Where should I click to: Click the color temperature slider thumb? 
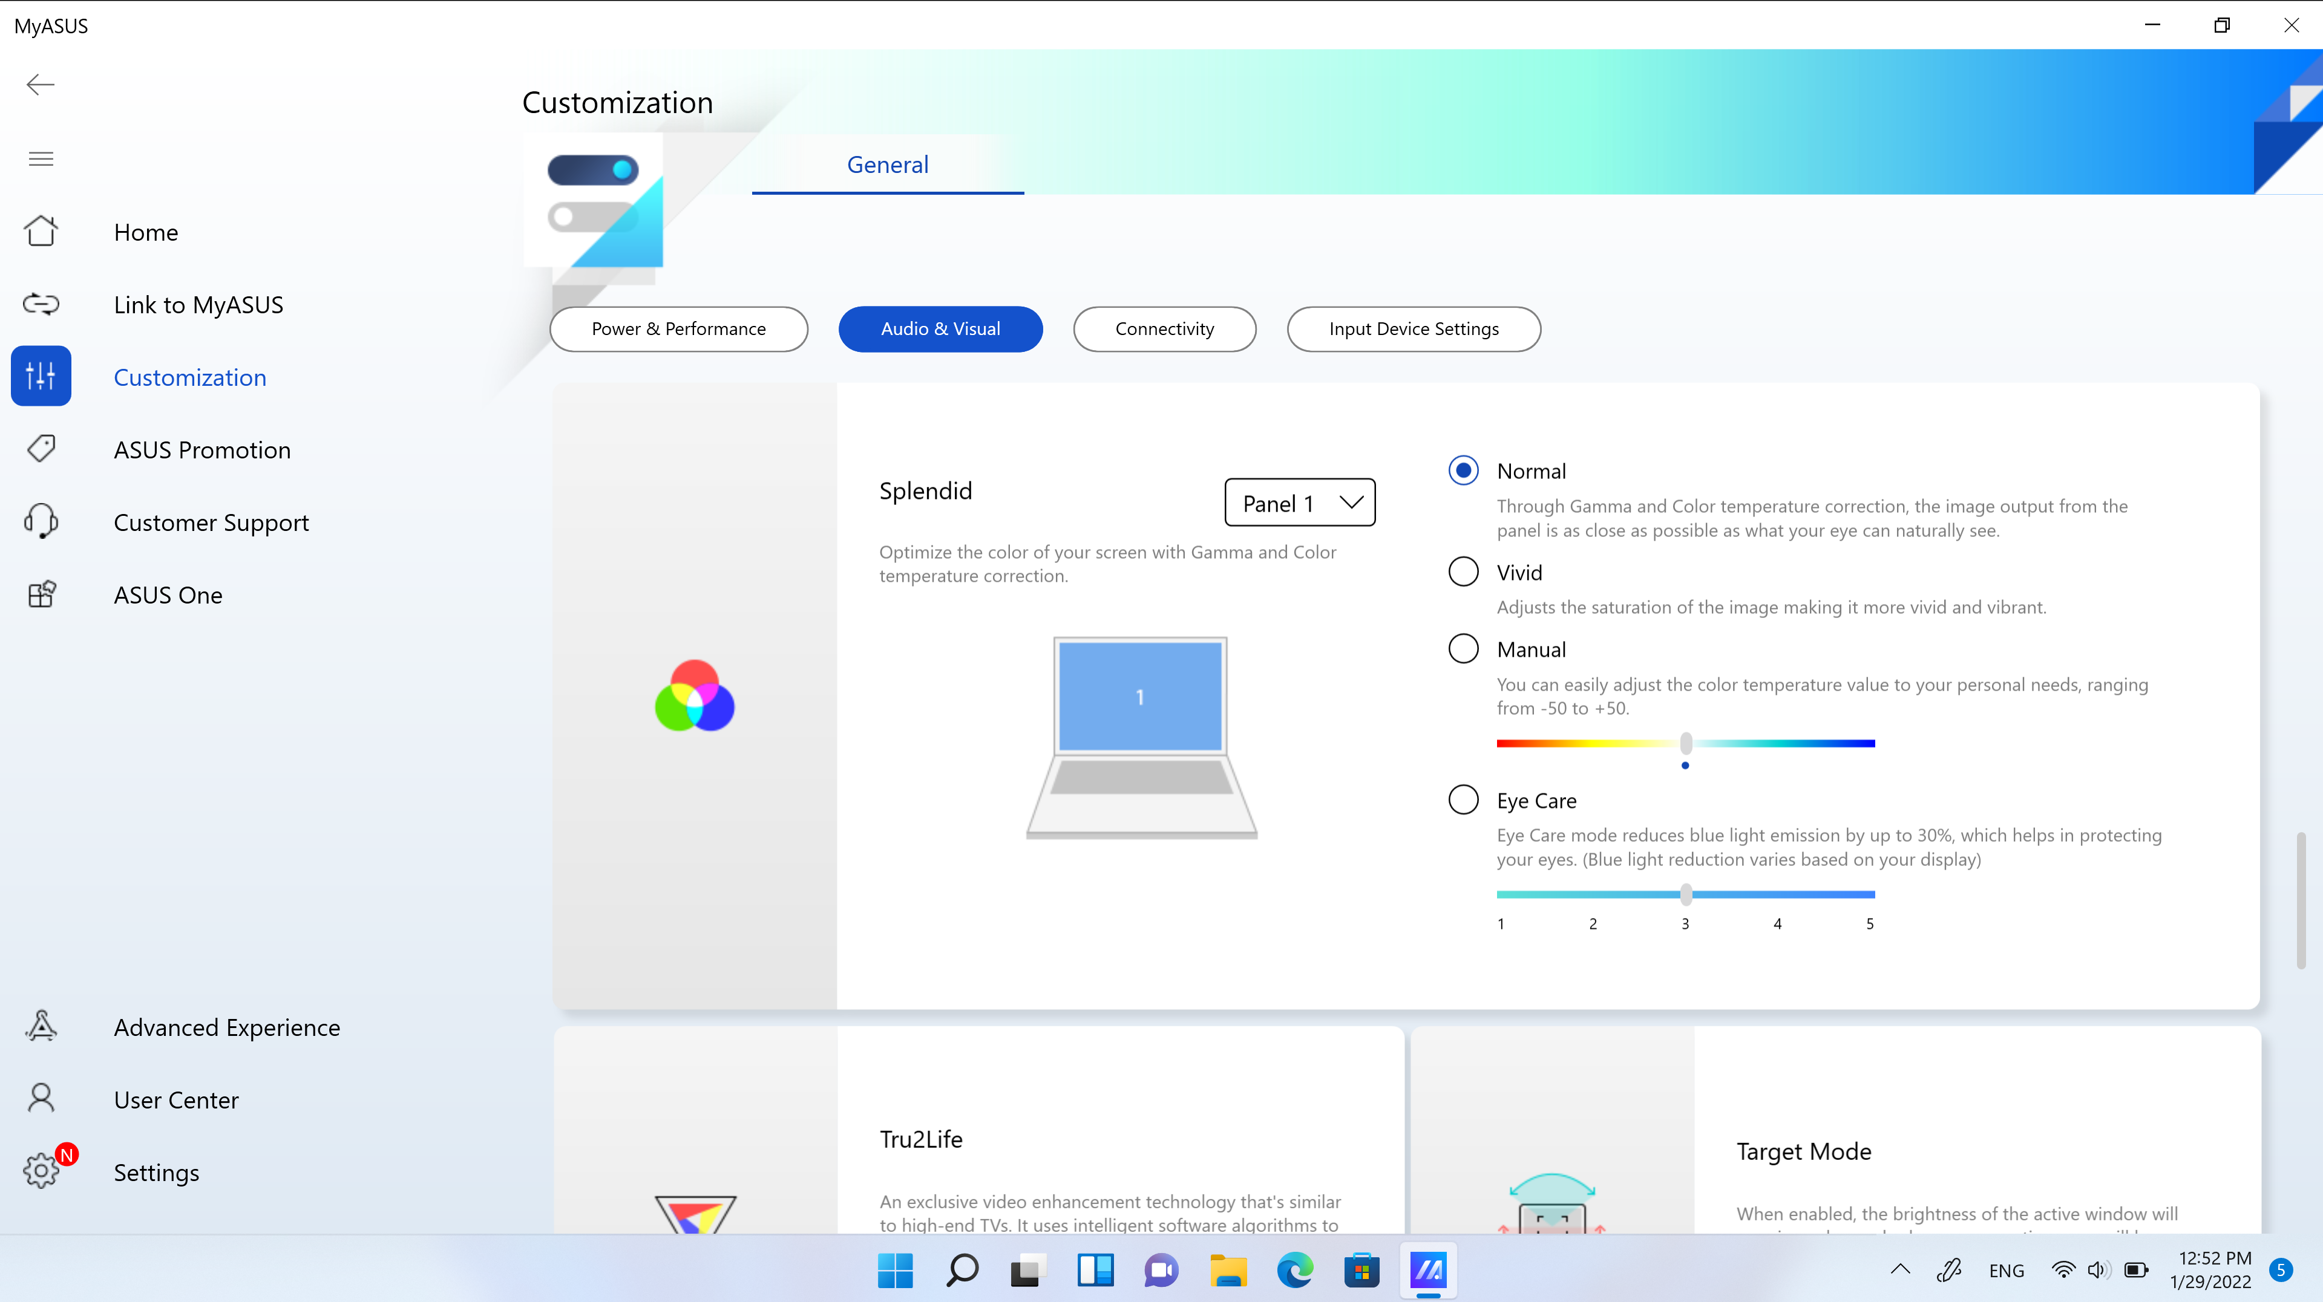pos(1685,743)
